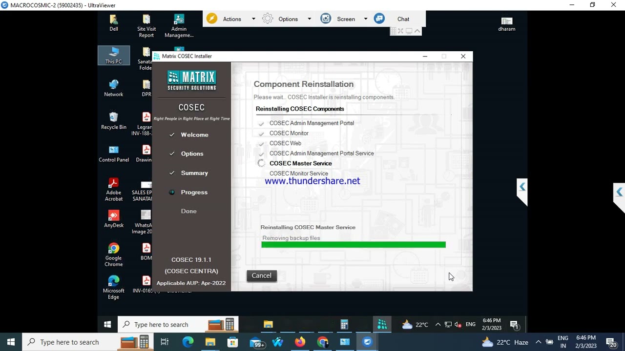Click 'COSEC Monitor' component row
The height and width of the screenshot is (351, 625).
pos(289,133)
